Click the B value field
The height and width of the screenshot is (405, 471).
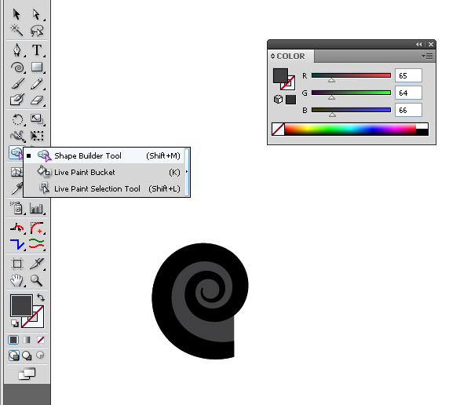click(408, 110)
